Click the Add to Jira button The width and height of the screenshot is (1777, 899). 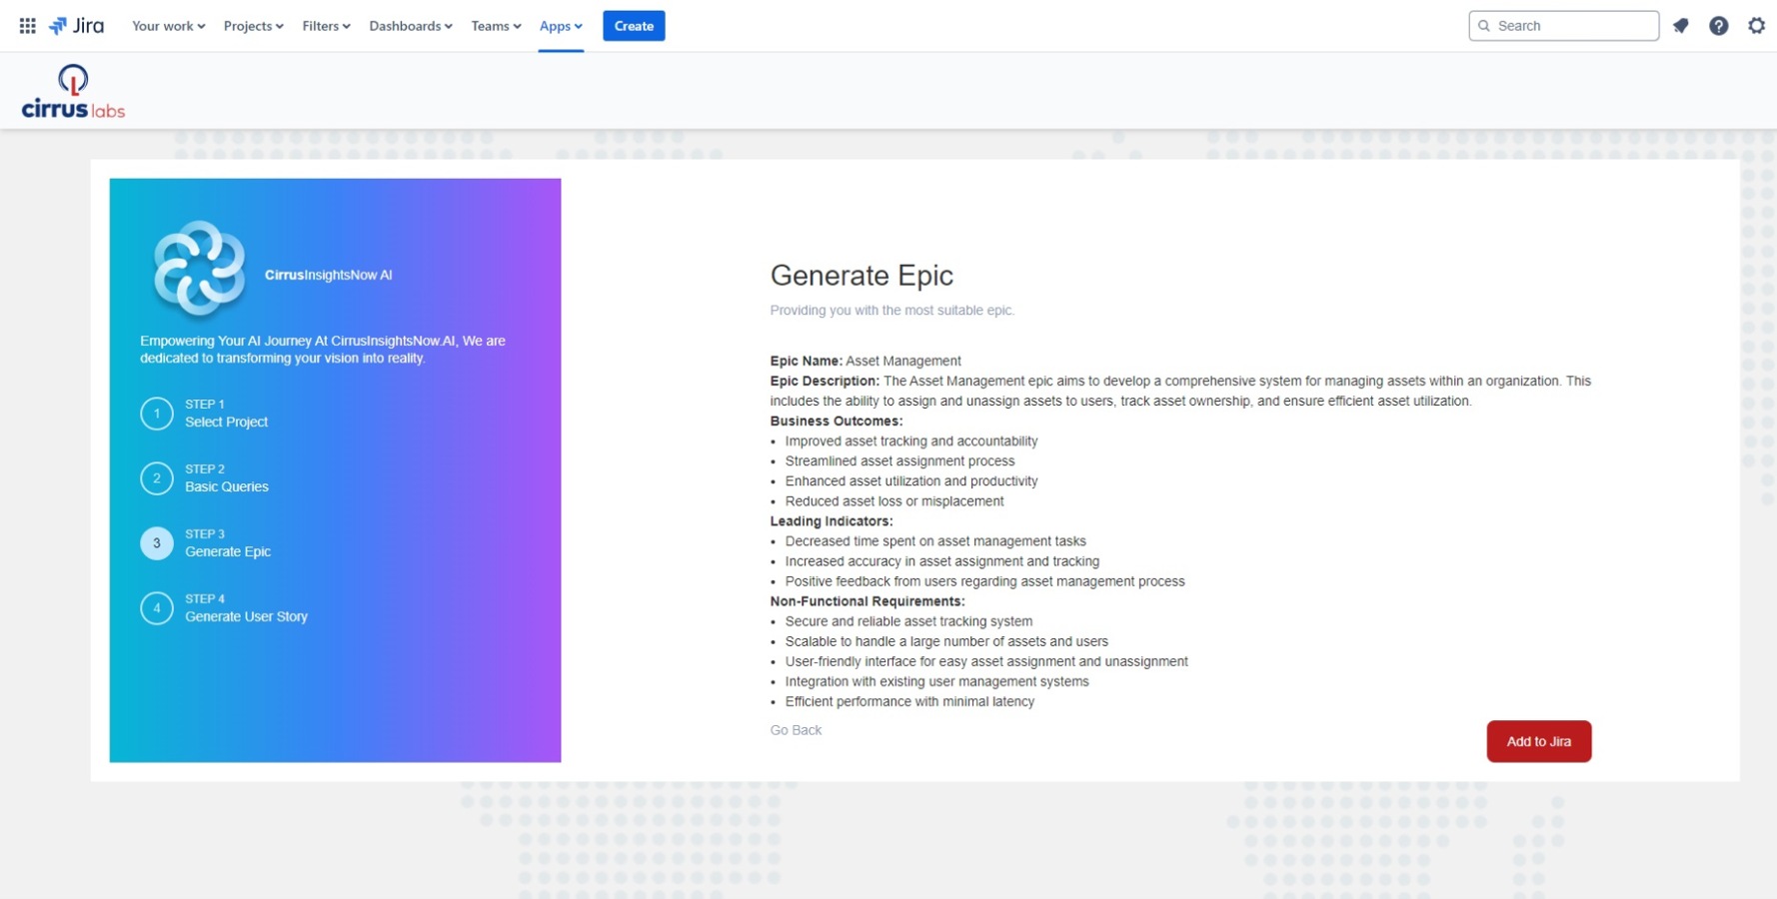coord(1539,741)
